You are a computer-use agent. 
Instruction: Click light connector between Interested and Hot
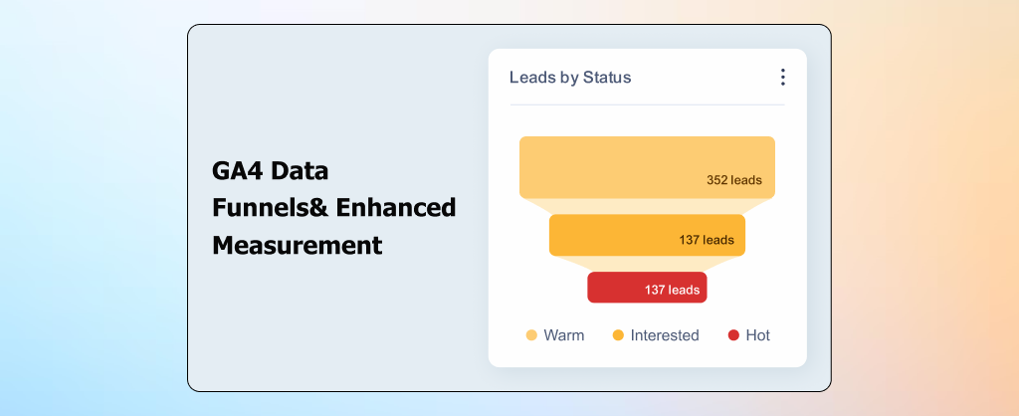647,264
